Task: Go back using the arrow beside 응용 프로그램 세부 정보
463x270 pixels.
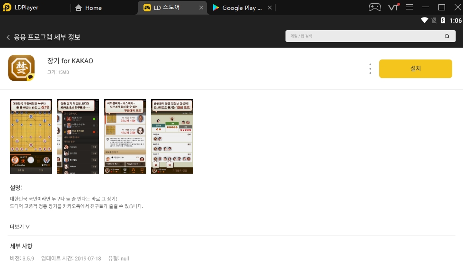Action: [x=8, y=37]
